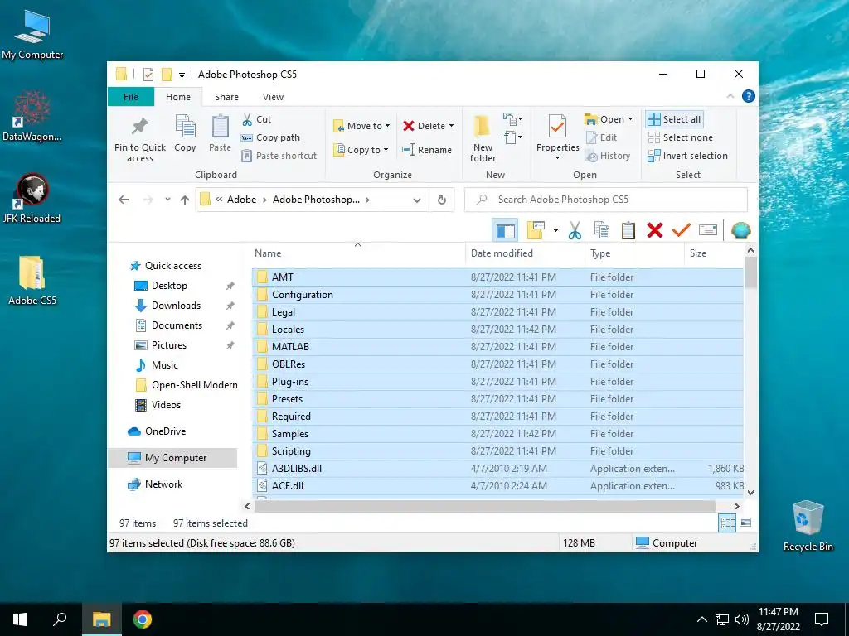Select Downloads in navigation pane
This screenshot has height=636, width=849.
(x=176, y=306)
